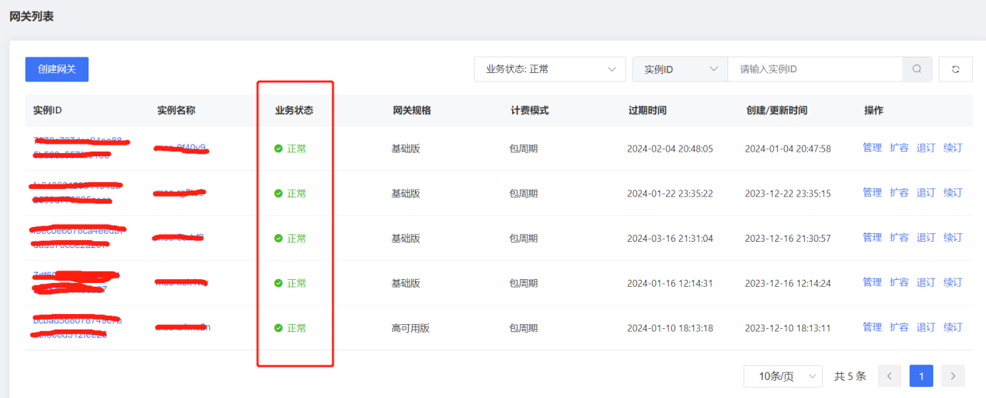The height and width of the screenshot is (398, 986).
Task: Click 基础版 in the 2024-01-22 23:35:22 row
Action: click(406, 194)
